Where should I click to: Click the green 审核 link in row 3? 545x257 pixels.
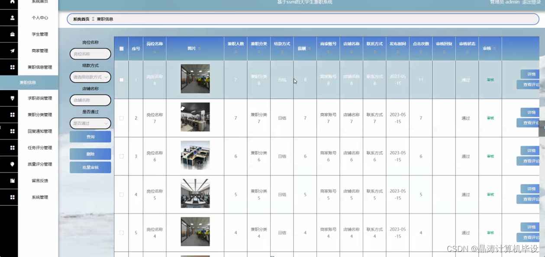490,156
